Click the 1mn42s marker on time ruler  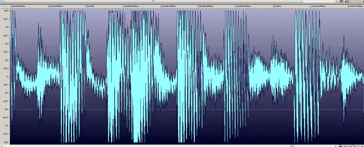(91, 6)
